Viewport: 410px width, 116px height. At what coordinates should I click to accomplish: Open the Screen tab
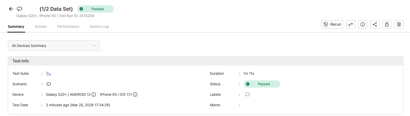click(41, 27)
